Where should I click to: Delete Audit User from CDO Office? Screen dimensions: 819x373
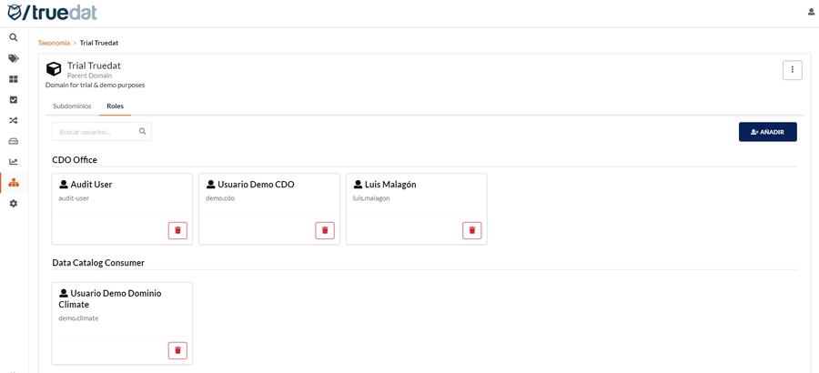pyautogui.click(x=177, y=230)
